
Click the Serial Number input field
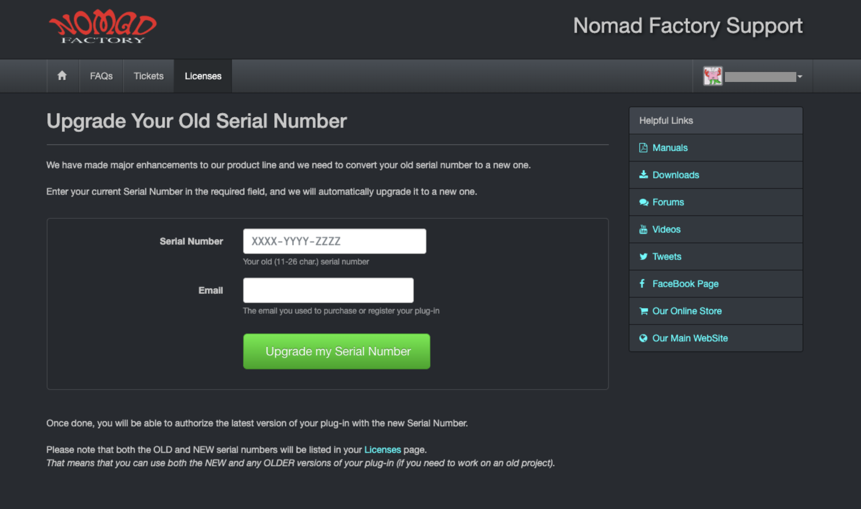tap(335, 241)
